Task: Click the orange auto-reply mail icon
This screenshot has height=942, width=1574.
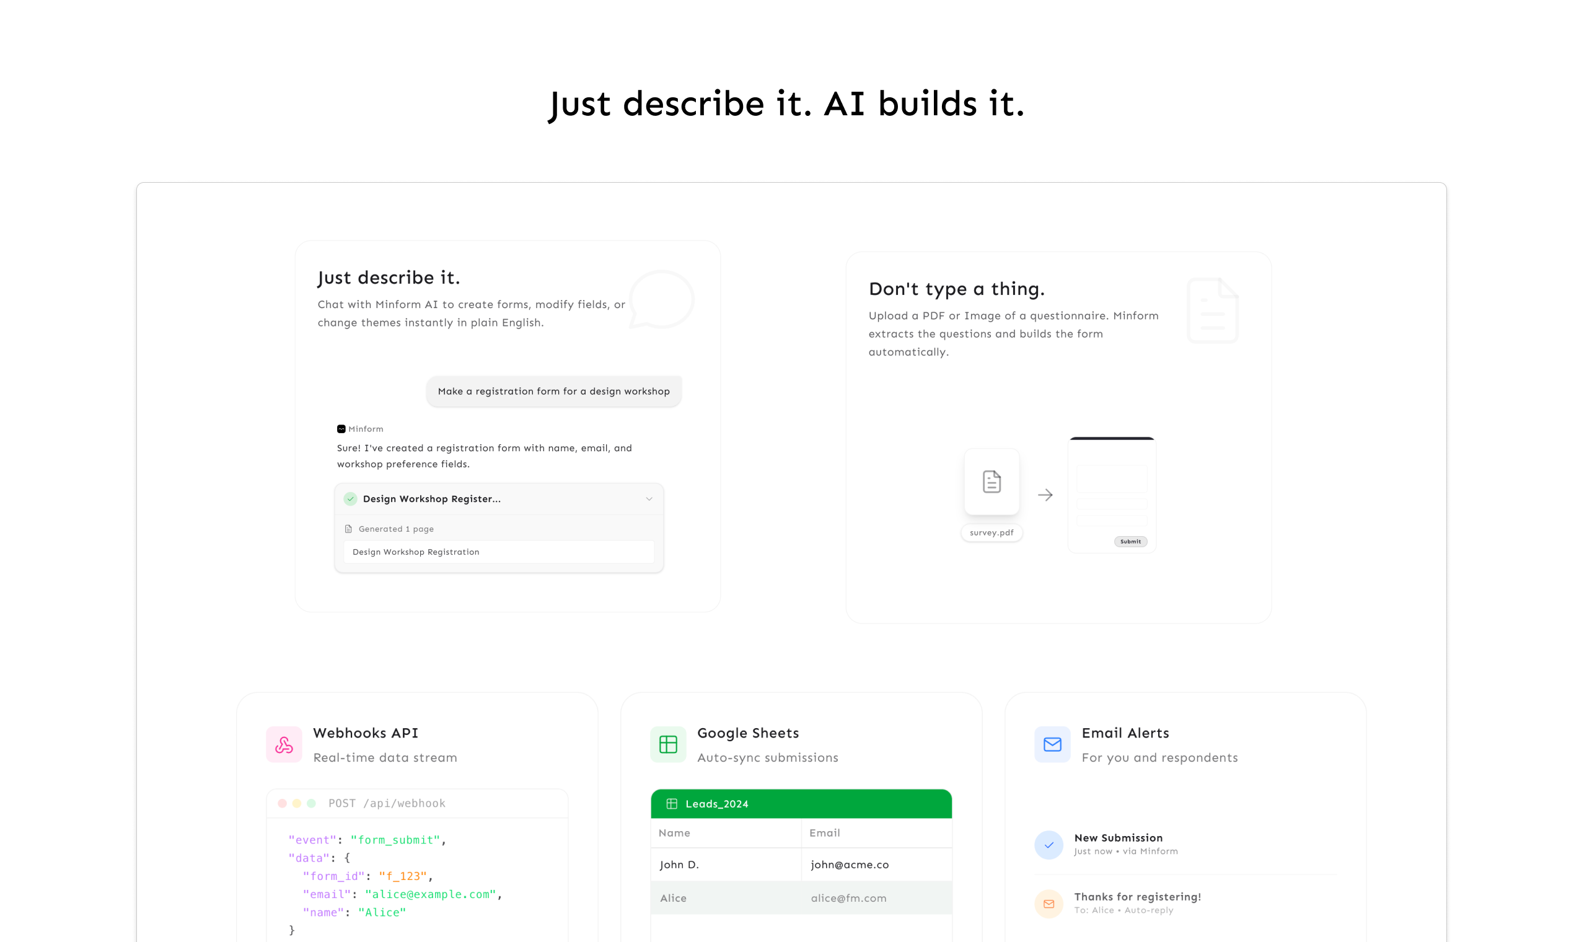Action: pyautogui.click(x=1049, y=904)
